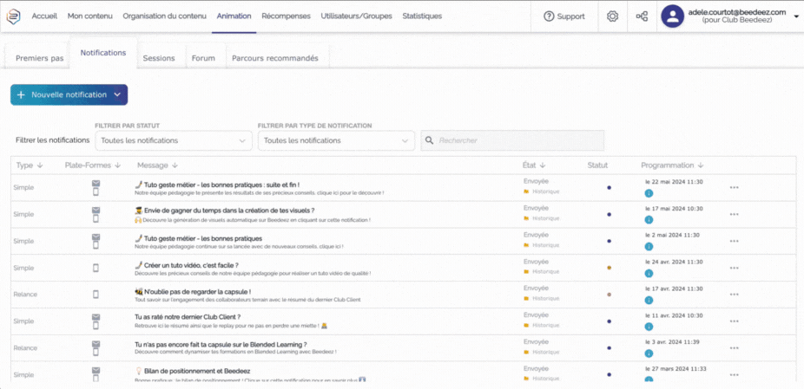Viewport: 804px width, 389px height.
Task: Switch to the Sessions tab
Action: click(159, 58)
